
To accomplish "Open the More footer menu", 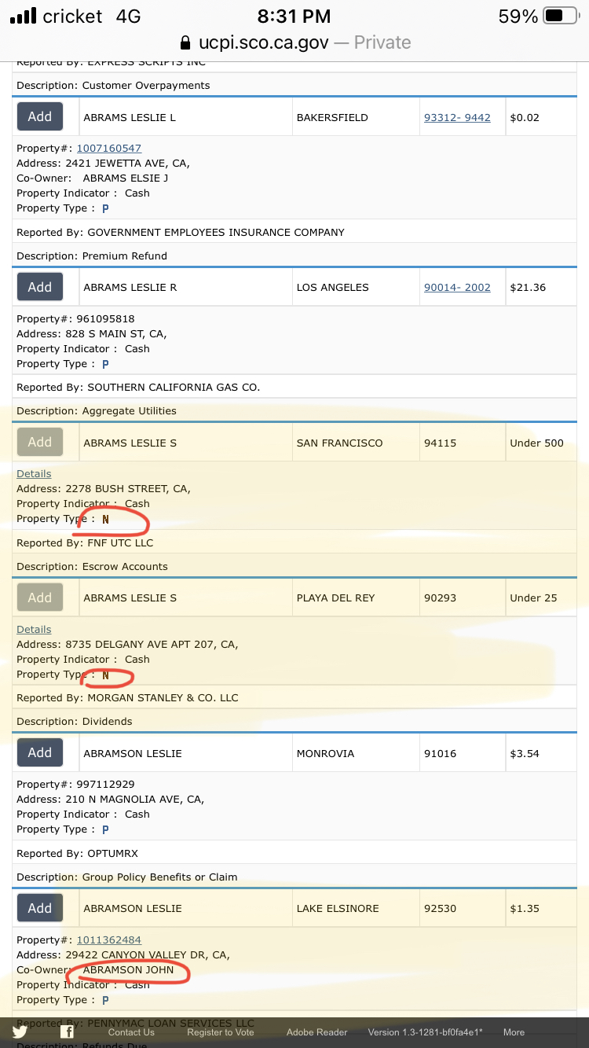I will click(514, 1032).
